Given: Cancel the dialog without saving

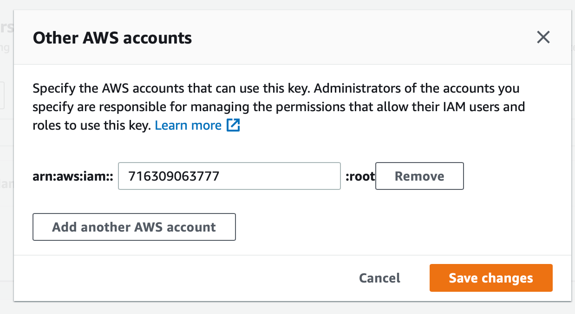Looking at the screenshot, I should click(x=379, y=278).
